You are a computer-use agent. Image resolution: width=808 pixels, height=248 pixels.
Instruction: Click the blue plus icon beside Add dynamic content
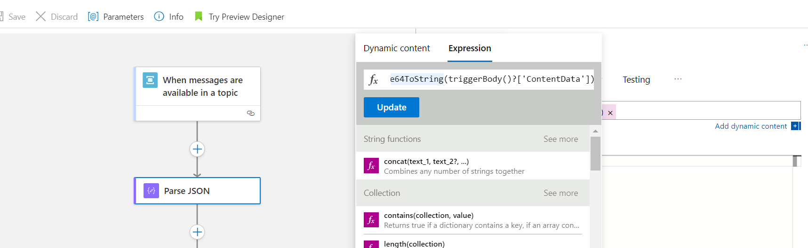tap(795, 126)
